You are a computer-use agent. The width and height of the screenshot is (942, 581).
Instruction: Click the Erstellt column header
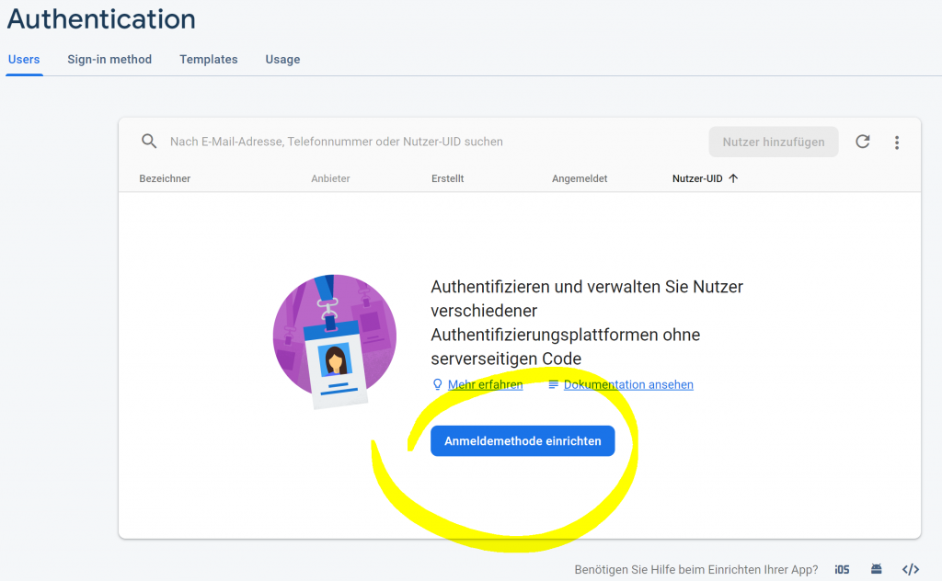click(447, 179)
